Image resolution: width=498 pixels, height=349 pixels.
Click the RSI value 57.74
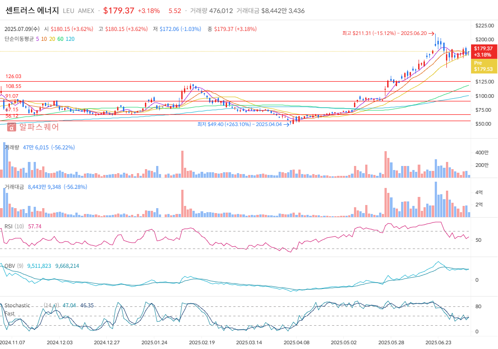point(35,227)
